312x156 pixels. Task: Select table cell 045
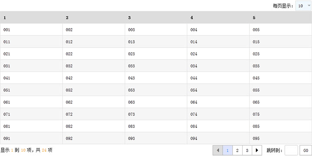pyautogui.click(x=281, y=78)
